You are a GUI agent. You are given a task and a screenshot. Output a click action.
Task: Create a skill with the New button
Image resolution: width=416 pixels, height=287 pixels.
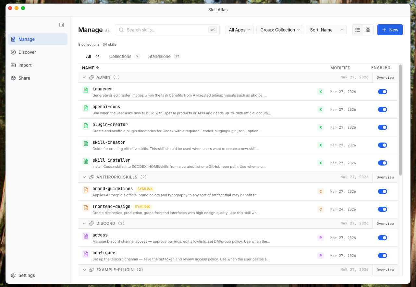pyautogui.click(x=390, y=29)
